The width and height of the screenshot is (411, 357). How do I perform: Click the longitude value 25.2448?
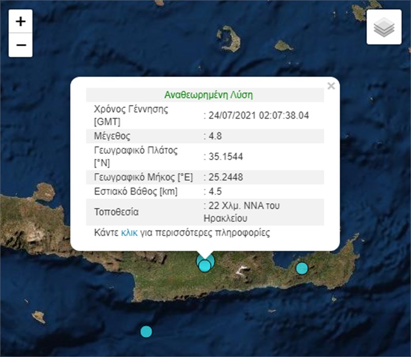(225, 177)
